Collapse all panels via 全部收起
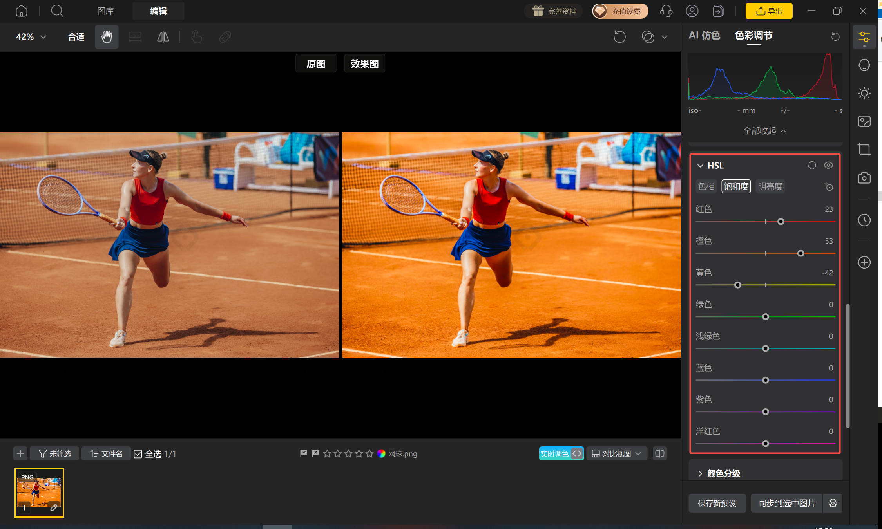This screenshot has height=529, width=882. pos(764,131)
